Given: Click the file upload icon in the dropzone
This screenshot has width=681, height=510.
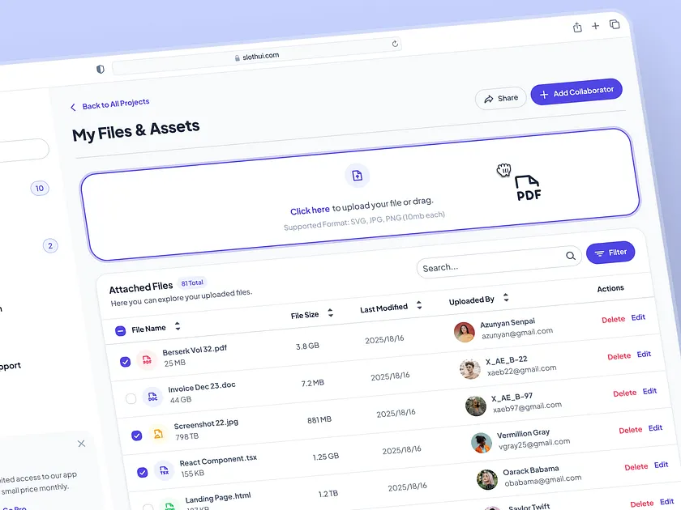Looking at the screenshot, I should 358,176.
